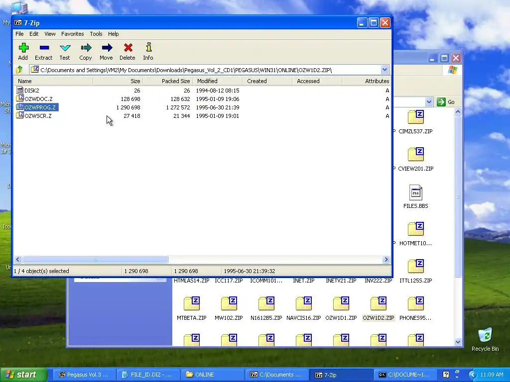Run Test via the toolbar checkmark icon
Viewport: 510px width, 382px height.
pos(65,48)
